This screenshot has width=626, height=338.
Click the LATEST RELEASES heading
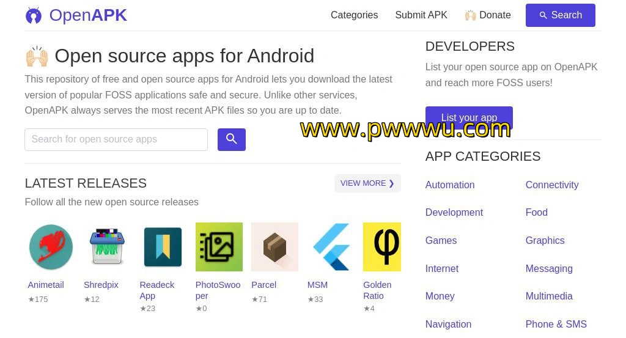point(86,183)
